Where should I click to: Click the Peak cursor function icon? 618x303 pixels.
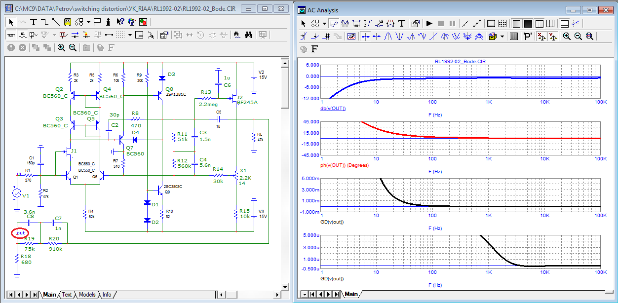click(x=388, y=36)
